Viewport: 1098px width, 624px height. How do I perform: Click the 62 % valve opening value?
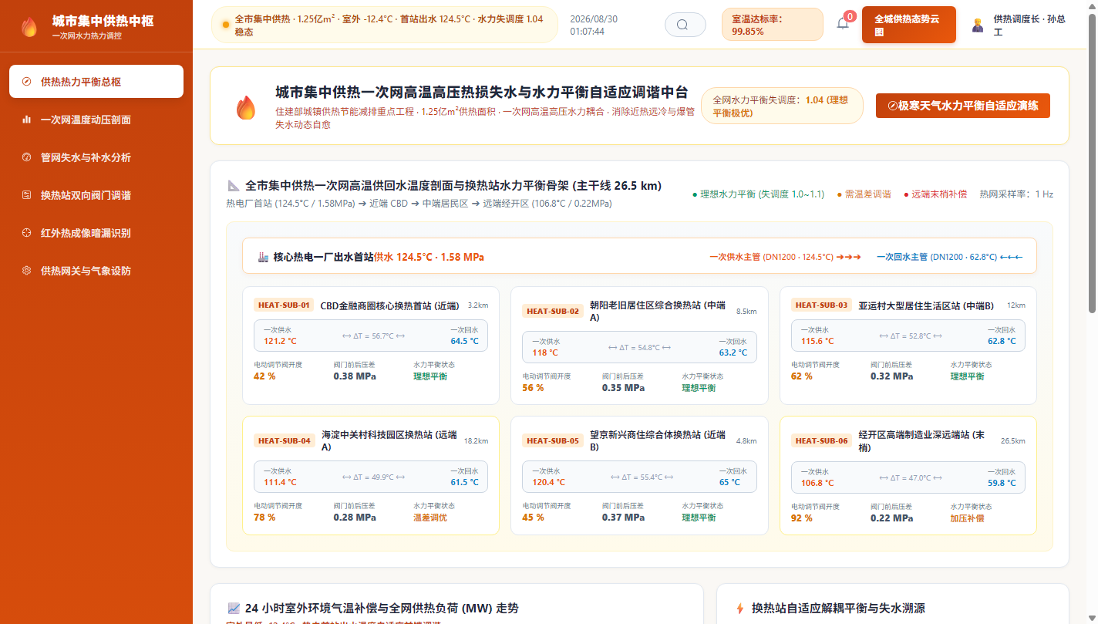coord(802,376)
